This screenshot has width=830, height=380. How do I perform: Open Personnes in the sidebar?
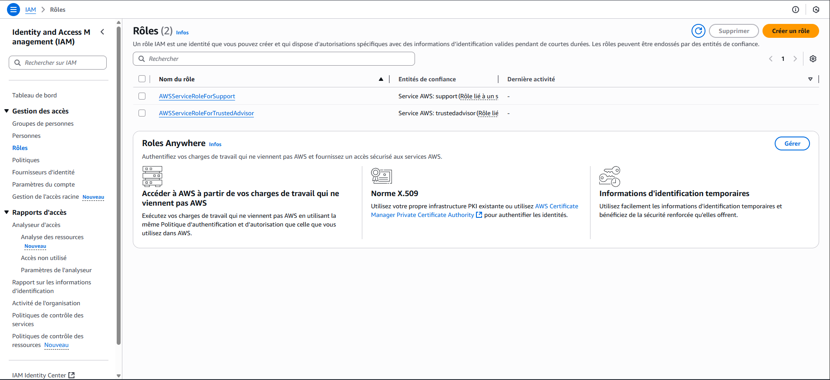point(26,136)
